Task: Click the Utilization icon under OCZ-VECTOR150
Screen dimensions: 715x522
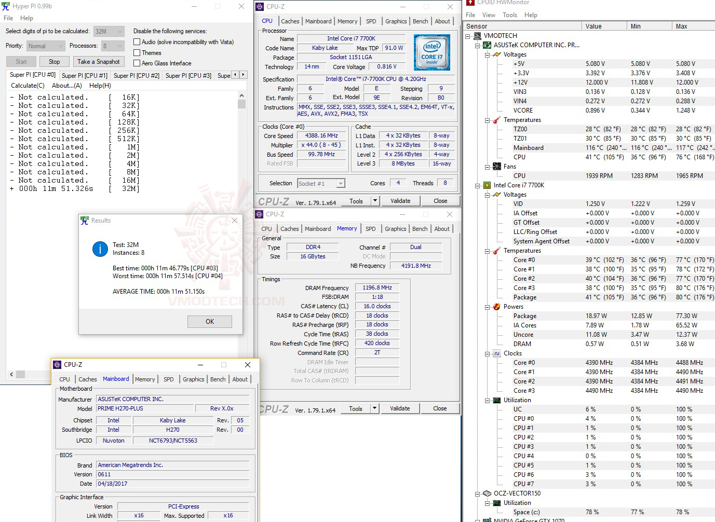Action: [496, 503]
